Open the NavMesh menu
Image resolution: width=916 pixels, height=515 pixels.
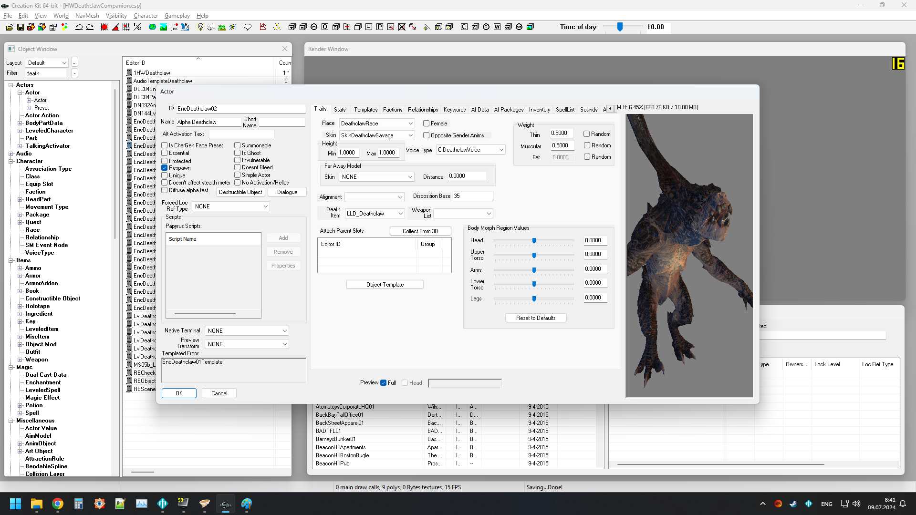click(x=87, y=16)
